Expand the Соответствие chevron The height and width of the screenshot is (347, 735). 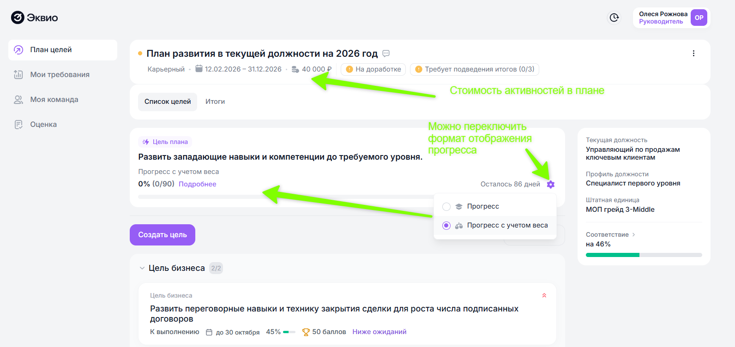633,235
